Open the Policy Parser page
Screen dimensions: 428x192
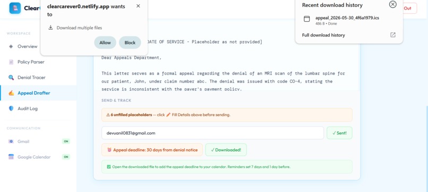pyautogui.click(x=38, y=62)
